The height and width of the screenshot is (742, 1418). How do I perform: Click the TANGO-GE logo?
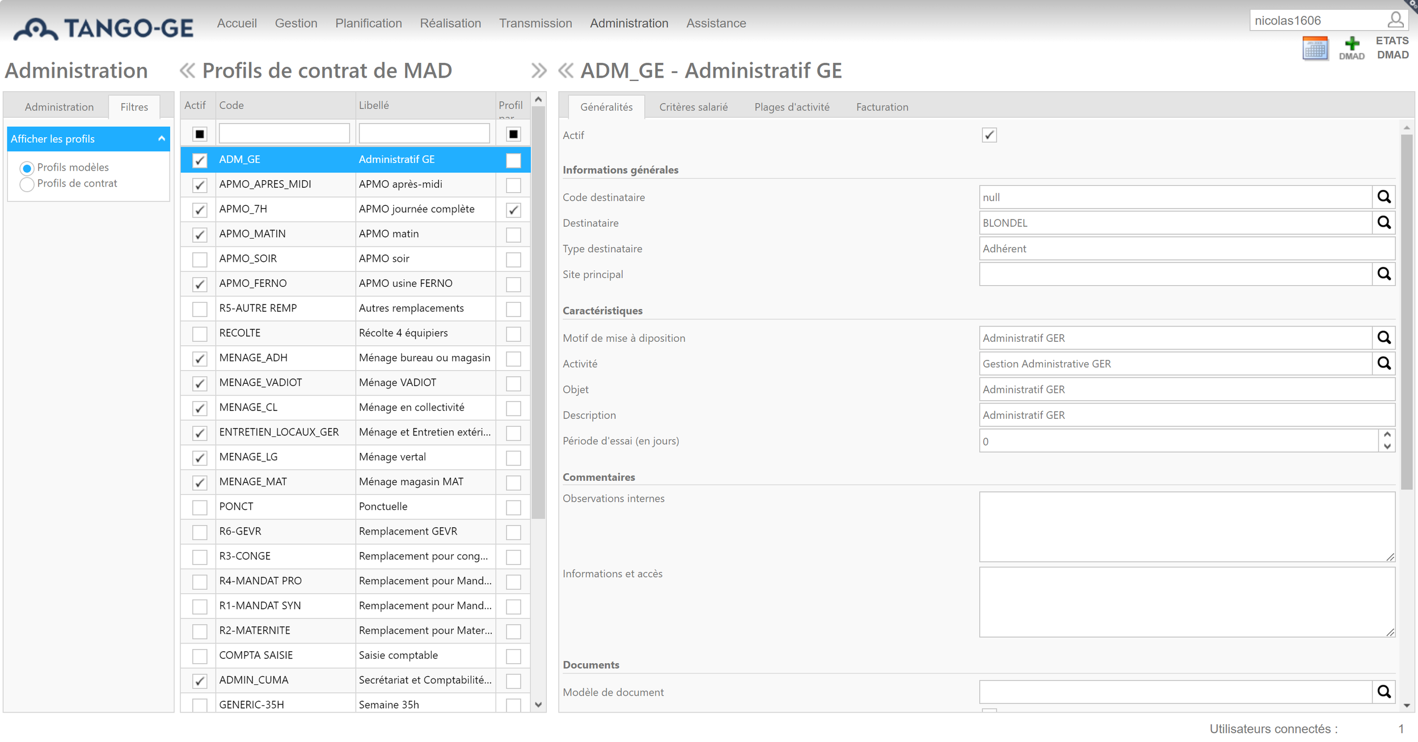(x=104, y=28)
